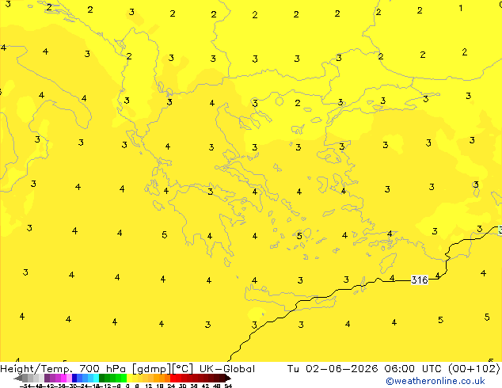Image resolution: width=502 pixels, height=388 pixels.
Task: Select the magenta -36 legend swatch
Action: click(63, 378)
